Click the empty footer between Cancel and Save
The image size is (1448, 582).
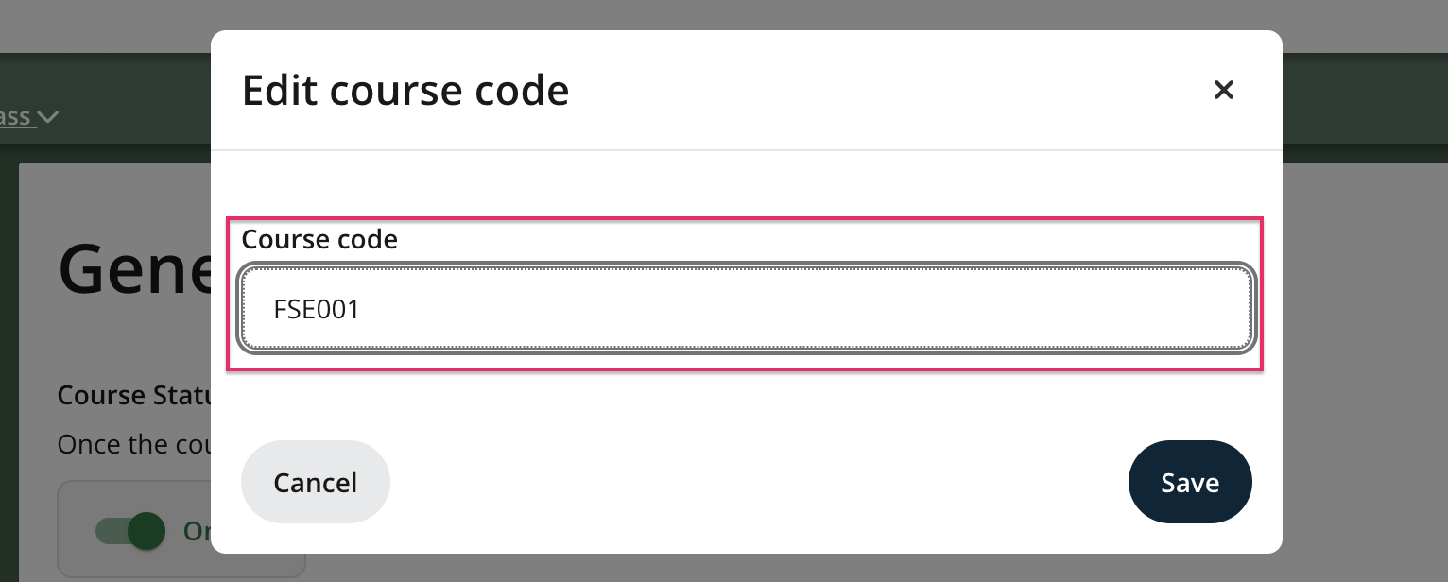coord(756,482)
